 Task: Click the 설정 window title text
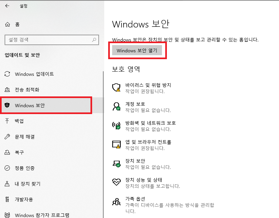24,6
